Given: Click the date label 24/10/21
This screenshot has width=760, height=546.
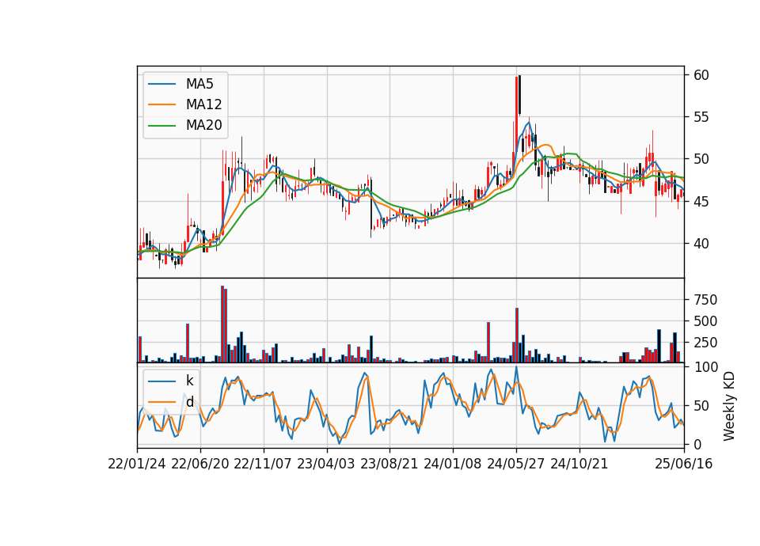Looking at the screenshot, I should 579,464.
